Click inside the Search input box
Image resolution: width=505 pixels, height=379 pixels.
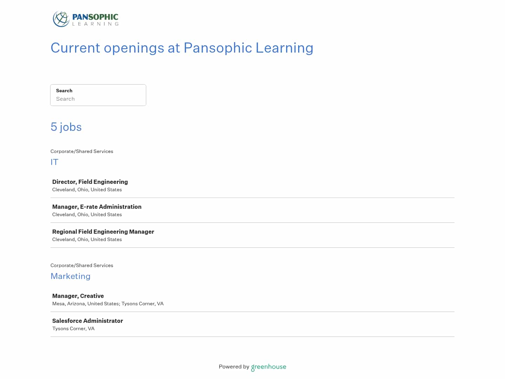(x=98, y=99)
